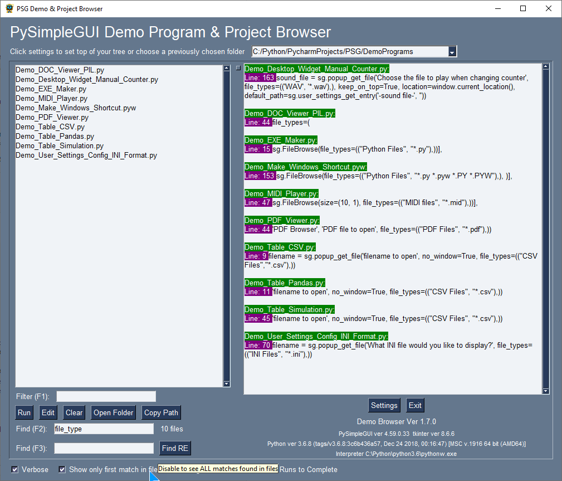Toggle the Verbose checkbox
This screenshot has width=562, height=481.
pos(14,469)
